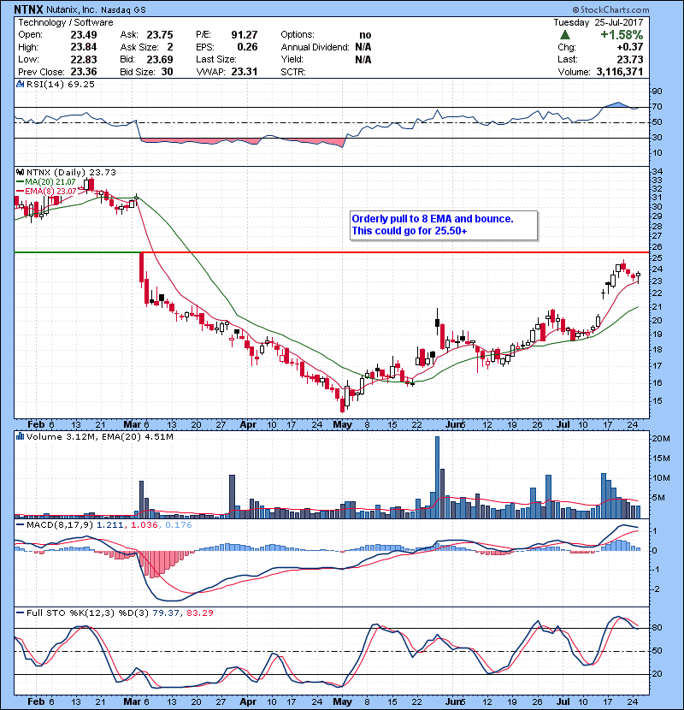Click the MACD signal value 1.036
Image resolution: width=684 pixels, height=710 pixels.
(144, 525)
